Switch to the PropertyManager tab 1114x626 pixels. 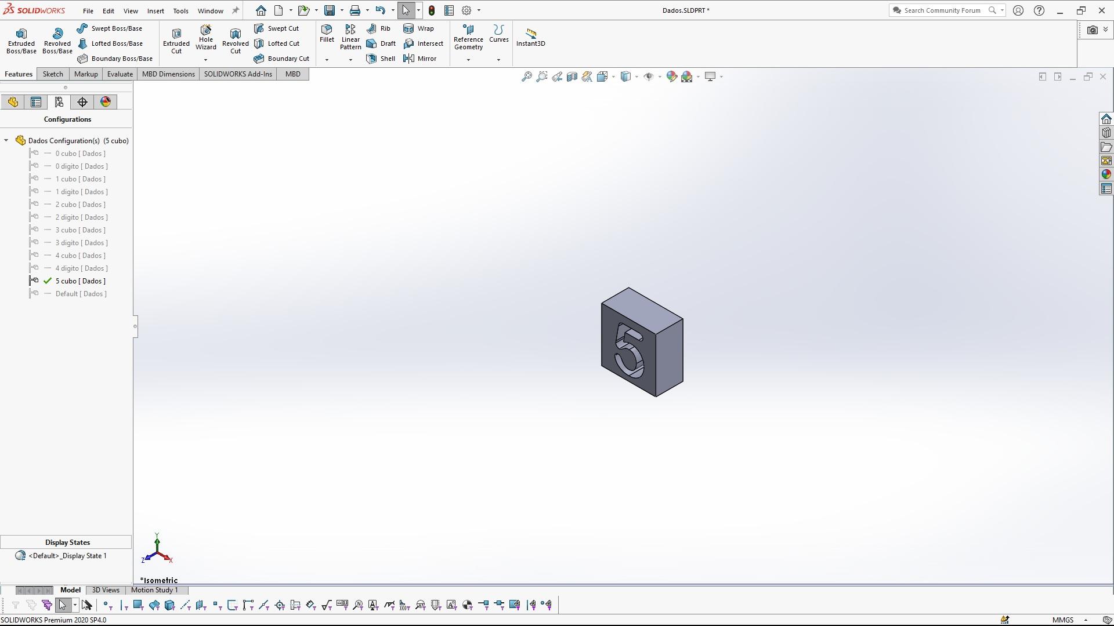coord(36,102)
